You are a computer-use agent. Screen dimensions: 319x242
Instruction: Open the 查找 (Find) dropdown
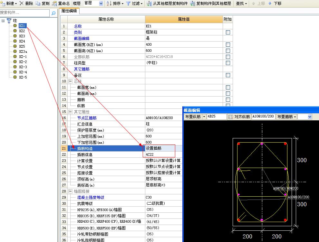pos(241,4)
